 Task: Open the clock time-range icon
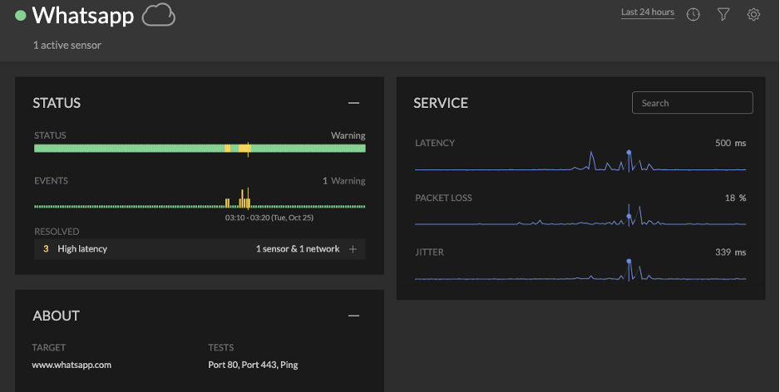(x=693, y=15)
